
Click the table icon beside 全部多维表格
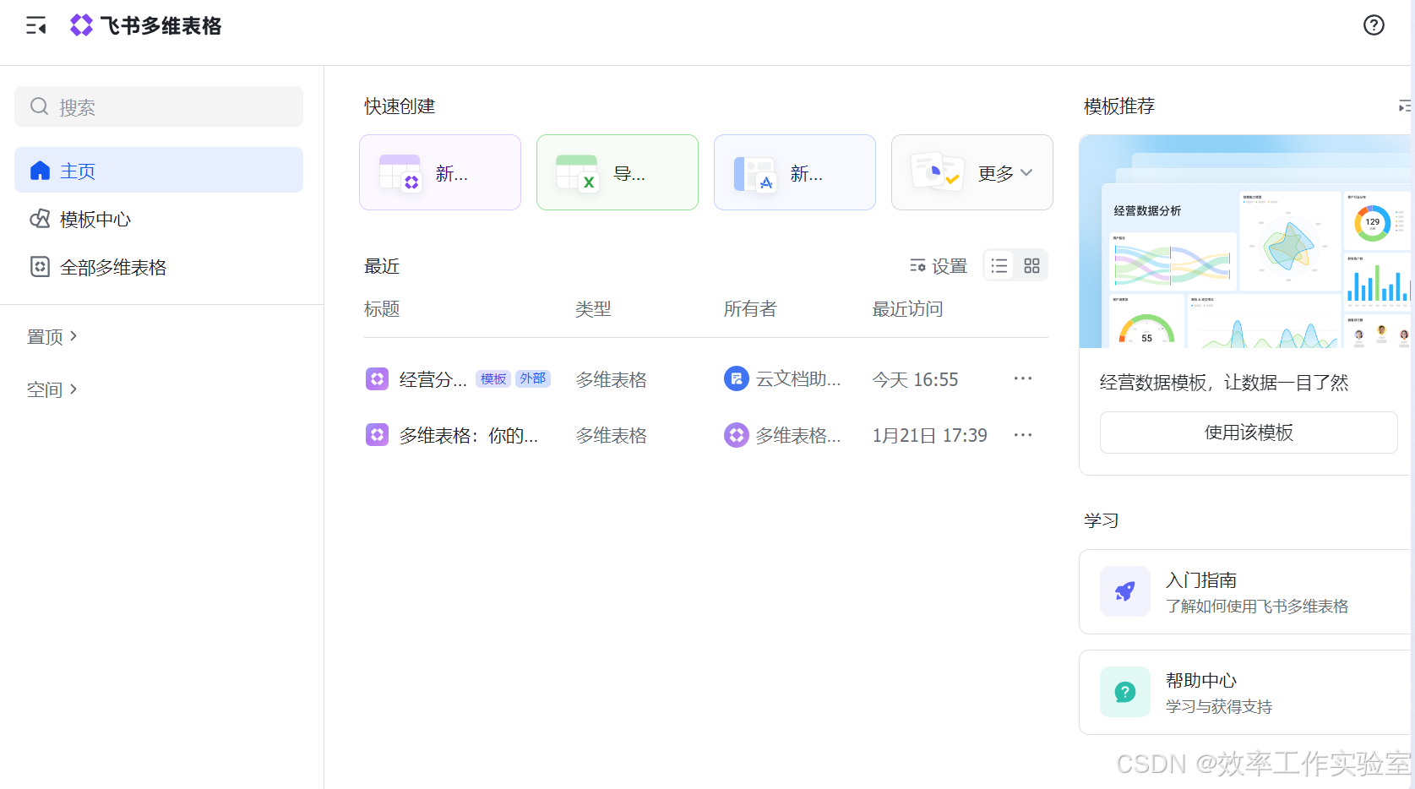(40, 267)
